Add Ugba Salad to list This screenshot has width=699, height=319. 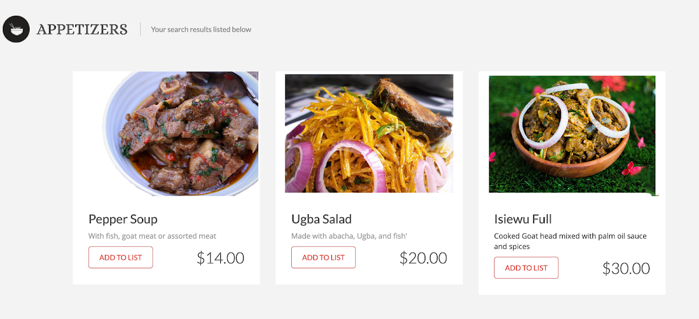tap(323, 257)
